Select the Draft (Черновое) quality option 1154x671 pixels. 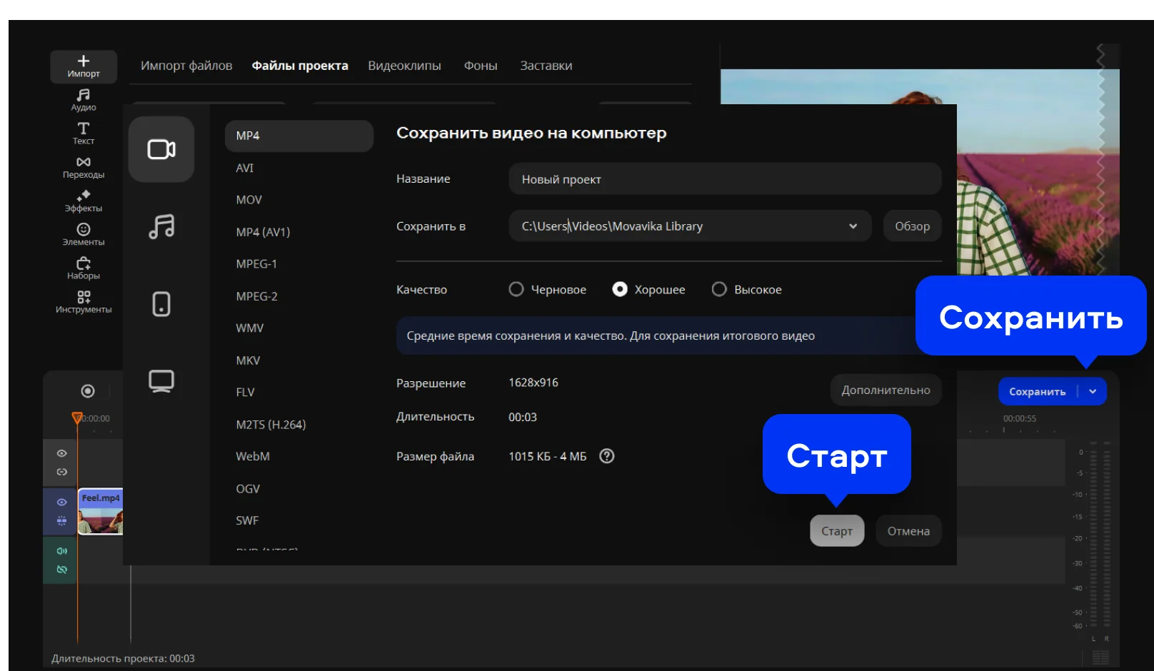516,289
